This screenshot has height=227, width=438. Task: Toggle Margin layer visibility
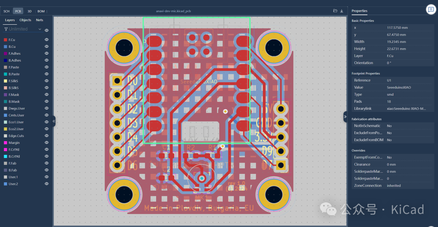pos(47,142)
